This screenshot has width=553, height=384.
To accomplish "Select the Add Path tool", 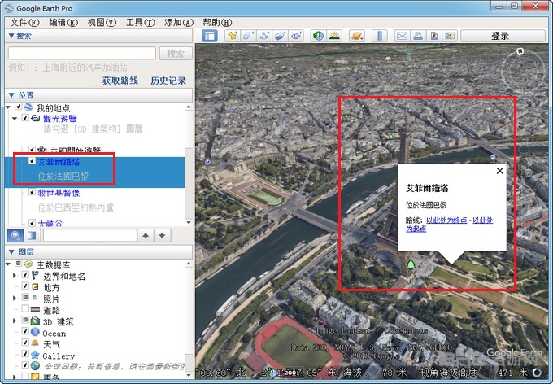I will click(264, 36).
